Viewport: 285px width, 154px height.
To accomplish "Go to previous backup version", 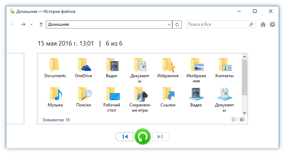I will click(125, 137).
